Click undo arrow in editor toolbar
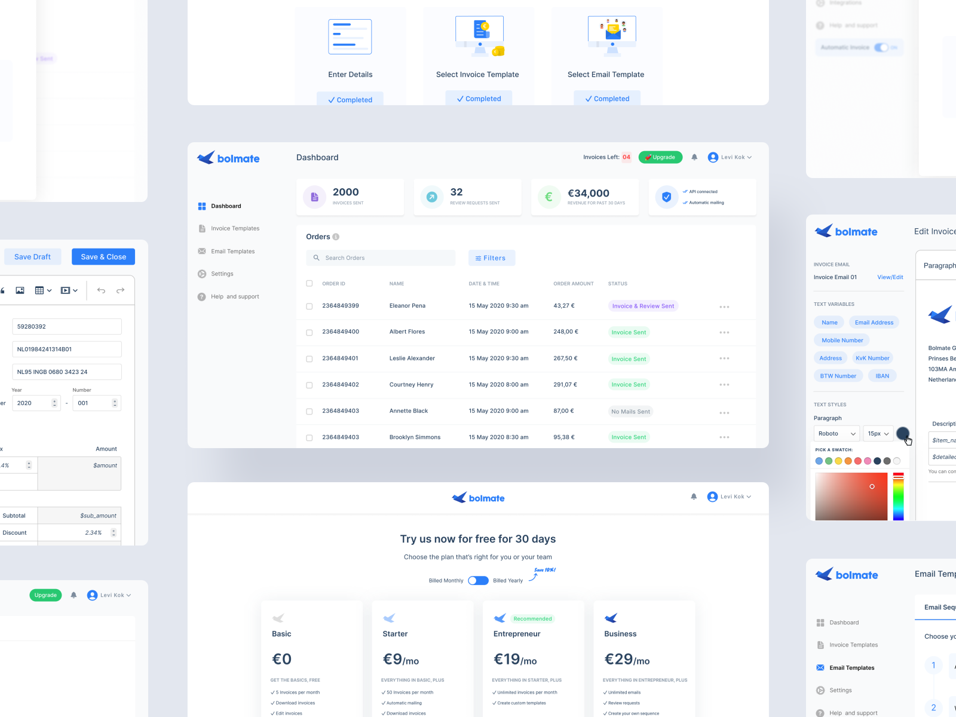 [101, 290]
